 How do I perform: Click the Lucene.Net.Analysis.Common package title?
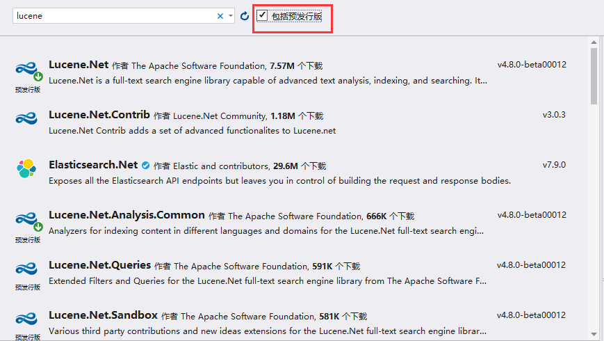(126, 215)
